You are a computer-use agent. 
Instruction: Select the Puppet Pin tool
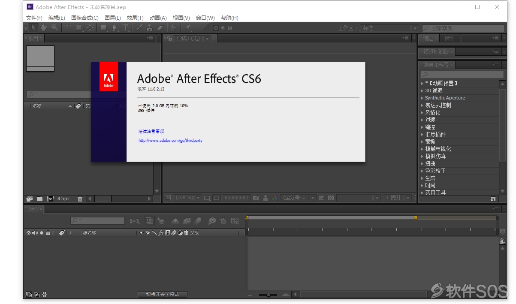point(188,27)
